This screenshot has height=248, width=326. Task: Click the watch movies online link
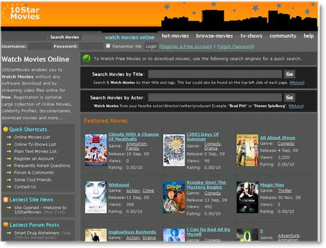pyautogui.click(x=130, y=37)
